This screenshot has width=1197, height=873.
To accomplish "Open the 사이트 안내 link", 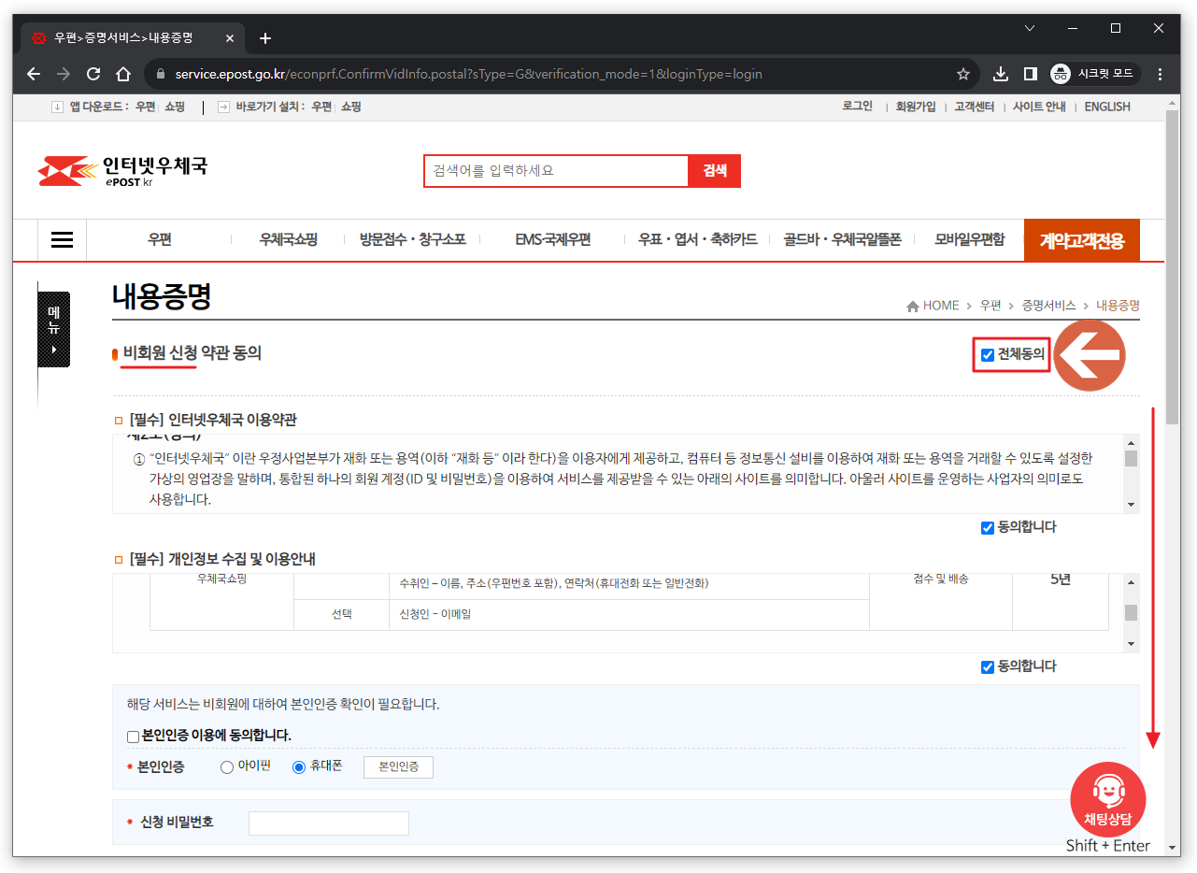I will pyautogui.click(x=1039, y=107).
